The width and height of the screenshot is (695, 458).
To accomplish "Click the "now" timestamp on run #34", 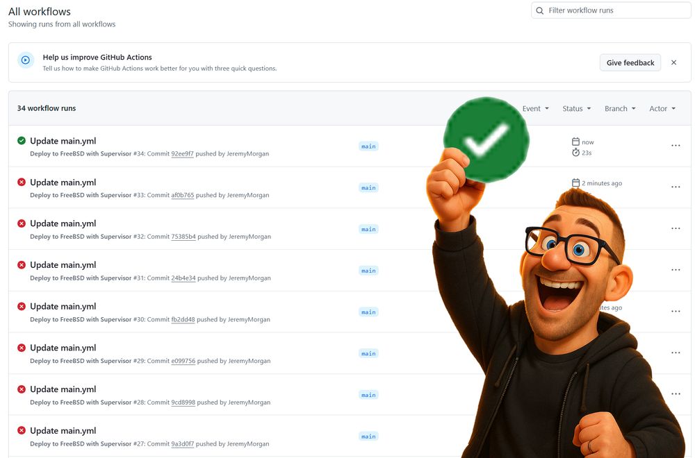I will coord(588,142).
